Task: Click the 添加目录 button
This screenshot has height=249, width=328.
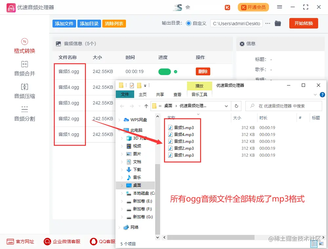Action: (89, 24)
